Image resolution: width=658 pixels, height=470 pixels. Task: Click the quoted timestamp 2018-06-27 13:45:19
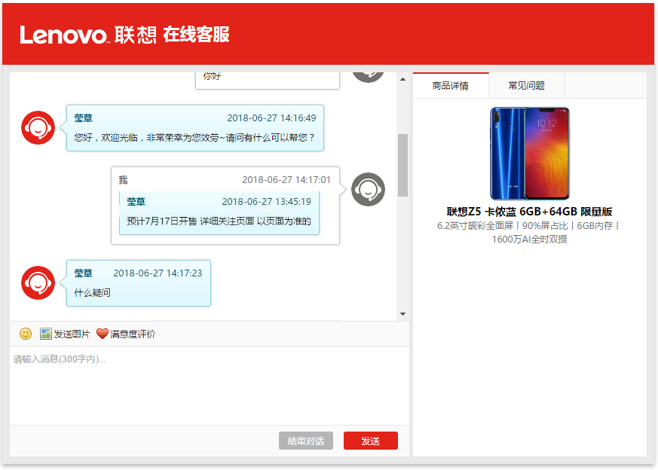267,202
